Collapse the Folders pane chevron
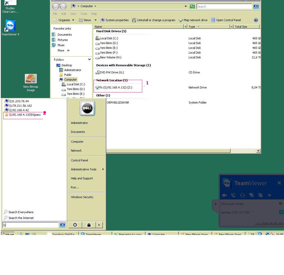Image resolution: width=284 pixels, height=275 pixels. (x=89, y=60)
